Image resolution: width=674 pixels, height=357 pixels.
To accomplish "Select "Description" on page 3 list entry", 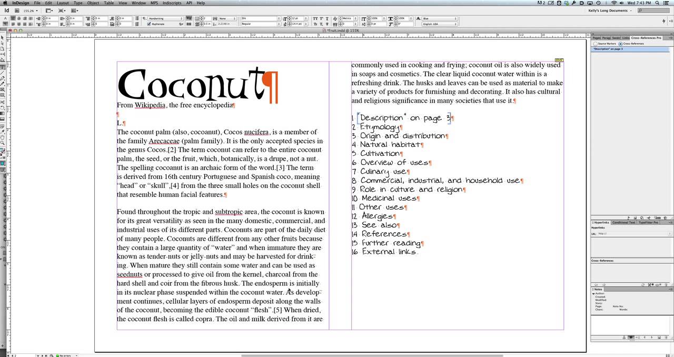I will tap(630, 49).
